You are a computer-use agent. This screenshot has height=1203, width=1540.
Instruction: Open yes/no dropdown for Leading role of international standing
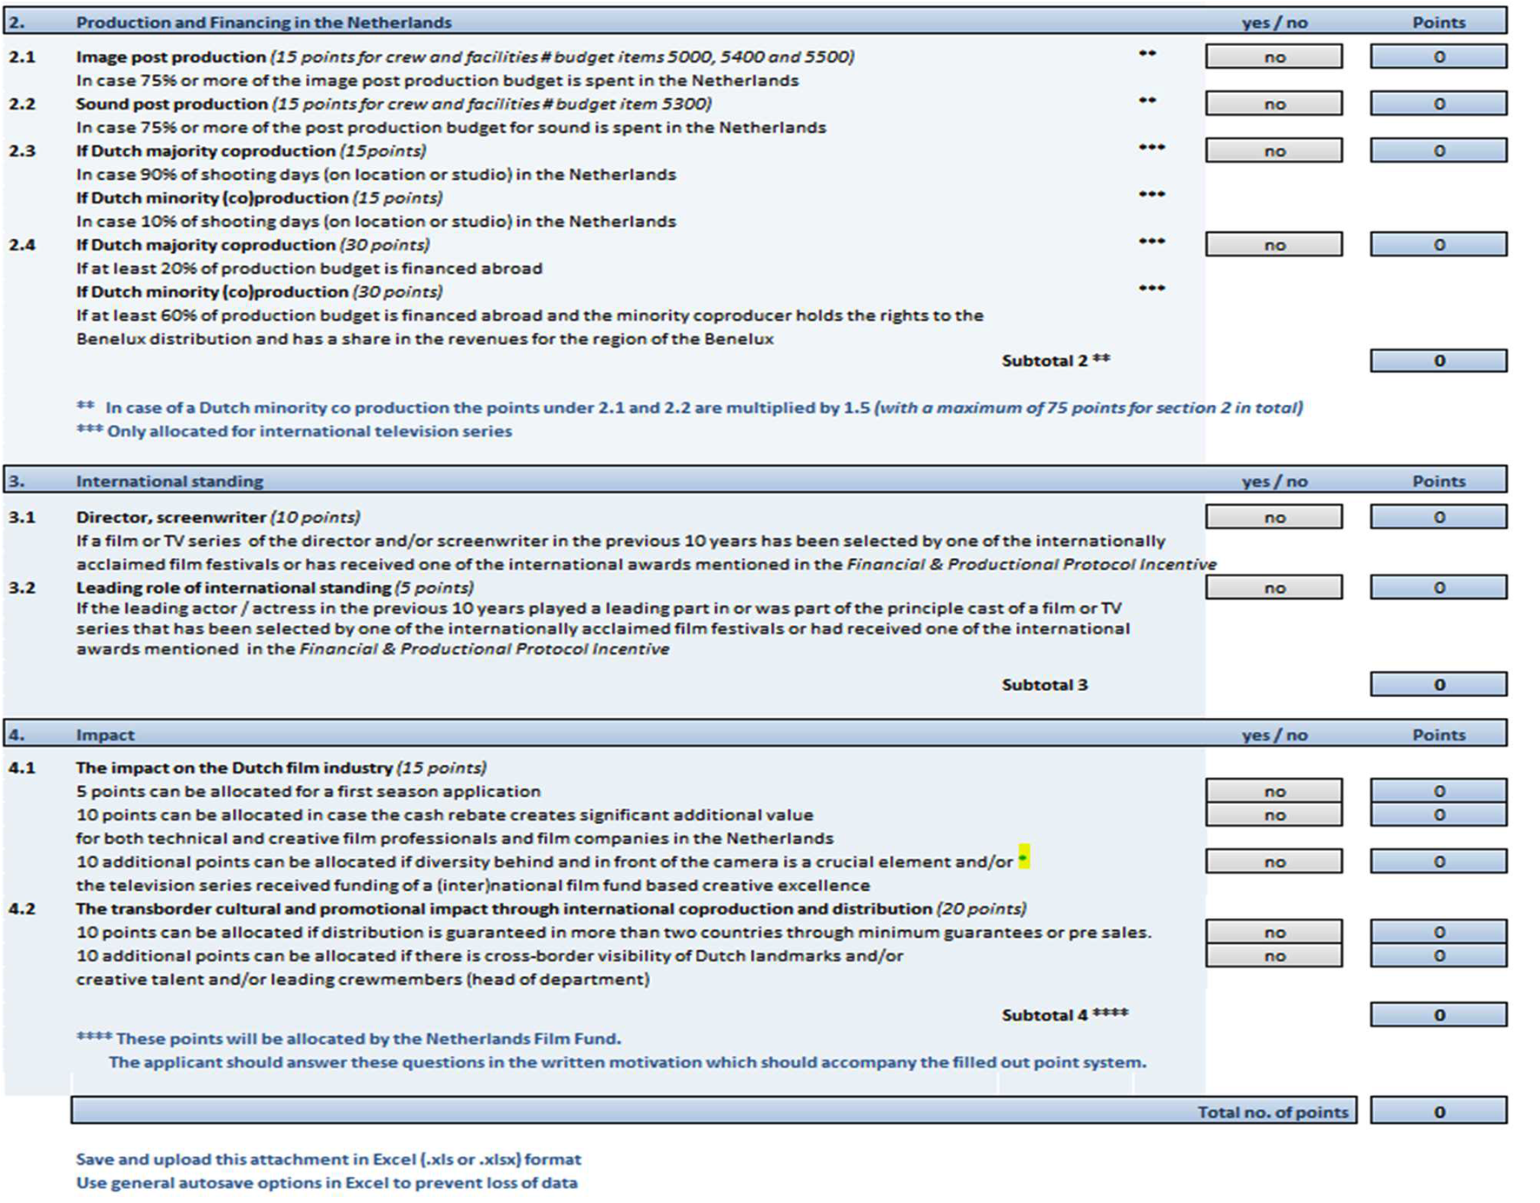(x=1273, y=588)
